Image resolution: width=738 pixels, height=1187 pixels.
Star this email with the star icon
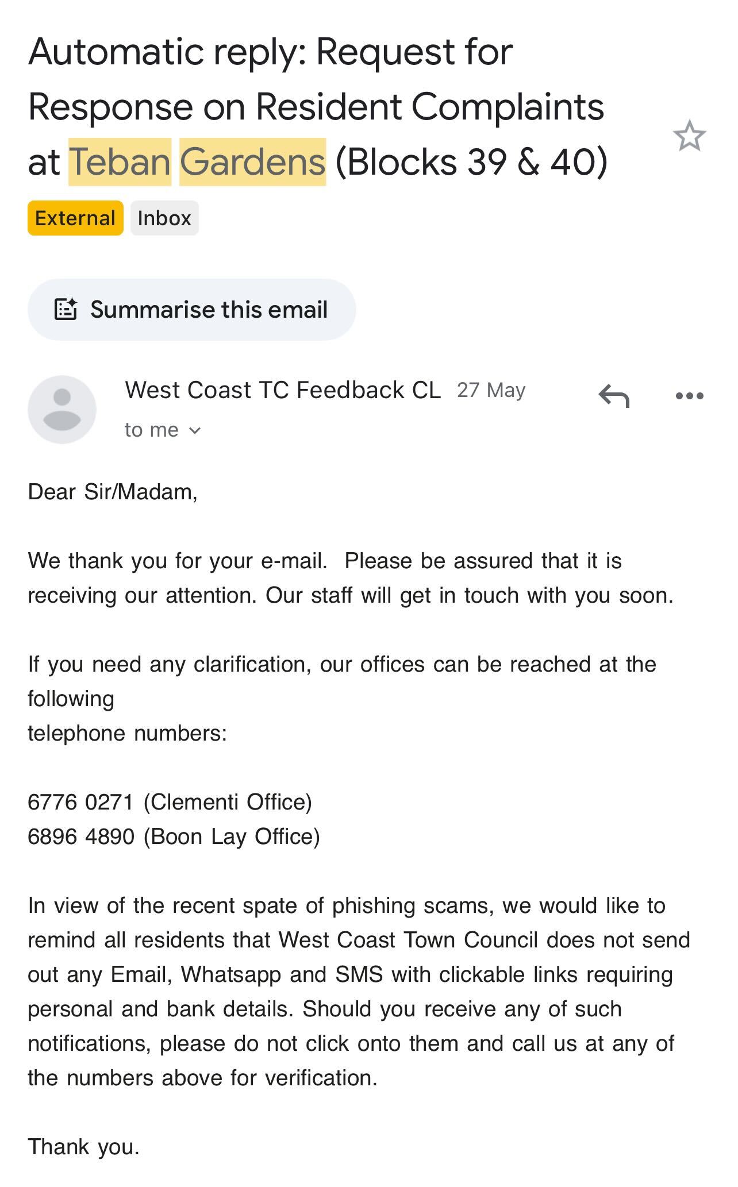(689, 136)
